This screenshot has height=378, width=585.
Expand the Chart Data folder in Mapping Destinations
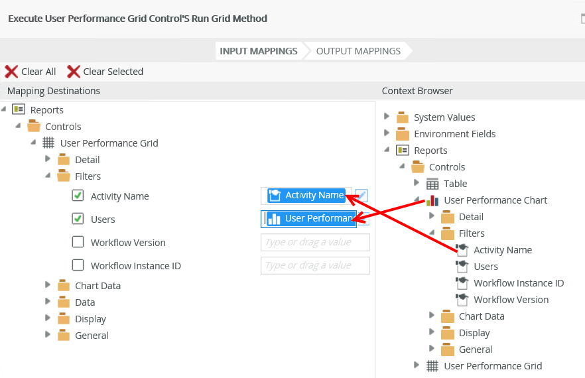48,285
